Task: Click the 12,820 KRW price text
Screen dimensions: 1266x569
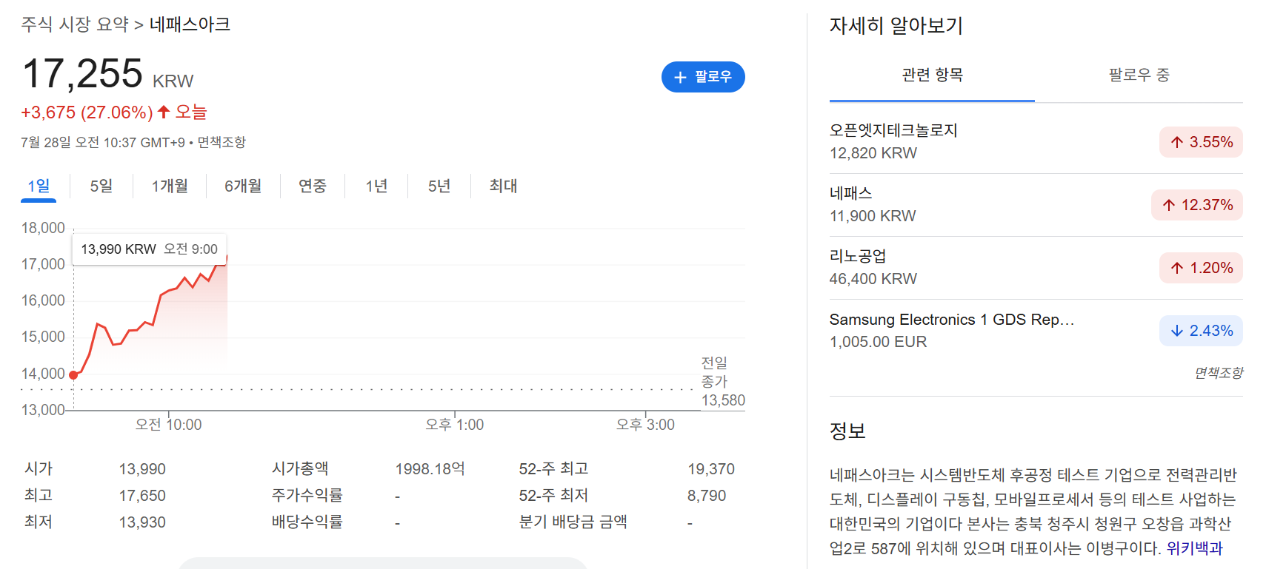Action: [x=873, y=153]
